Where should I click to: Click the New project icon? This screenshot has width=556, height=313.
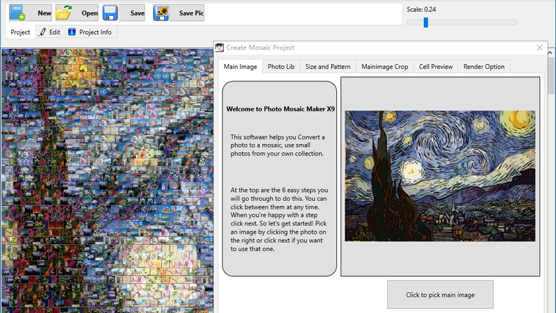(17, 13)
